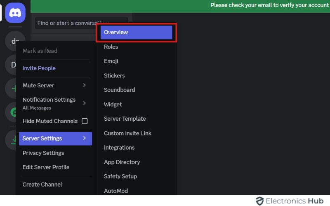The width and height of the screenshot is (330, 206).
Task: Click Mute Server menu label
Action: (38, 85)
